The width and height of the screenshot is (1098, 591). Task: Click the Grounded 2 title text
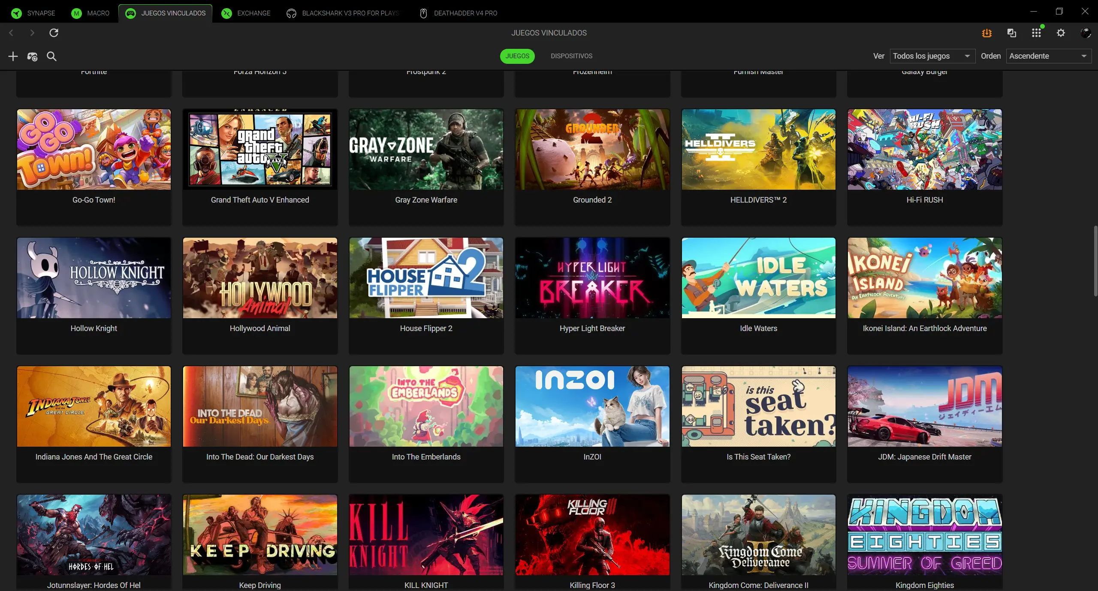(x=592, y=200)
